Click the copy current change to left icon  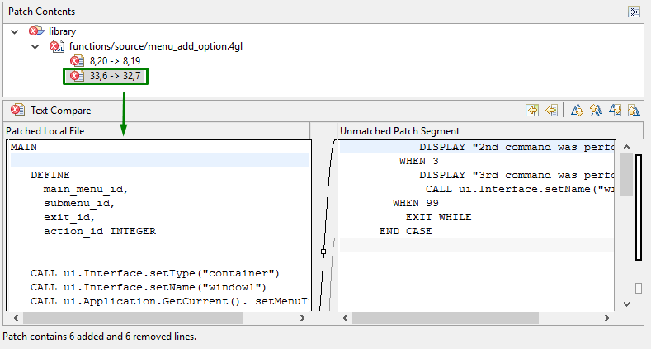(551, 110)
